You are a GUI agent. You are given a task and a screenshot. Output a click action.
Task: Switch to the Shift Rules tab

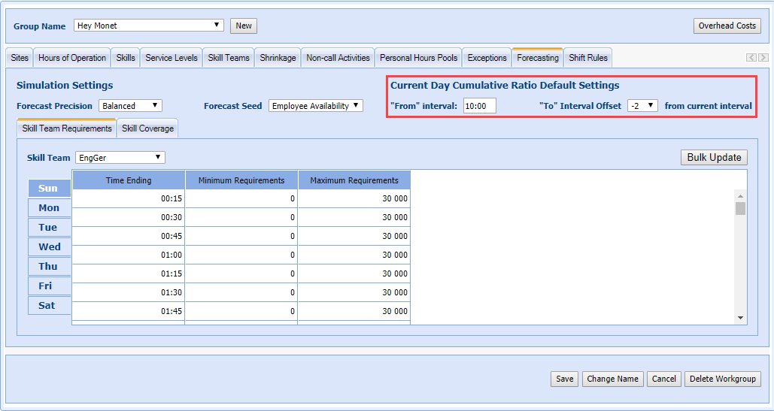click(588, 58)
